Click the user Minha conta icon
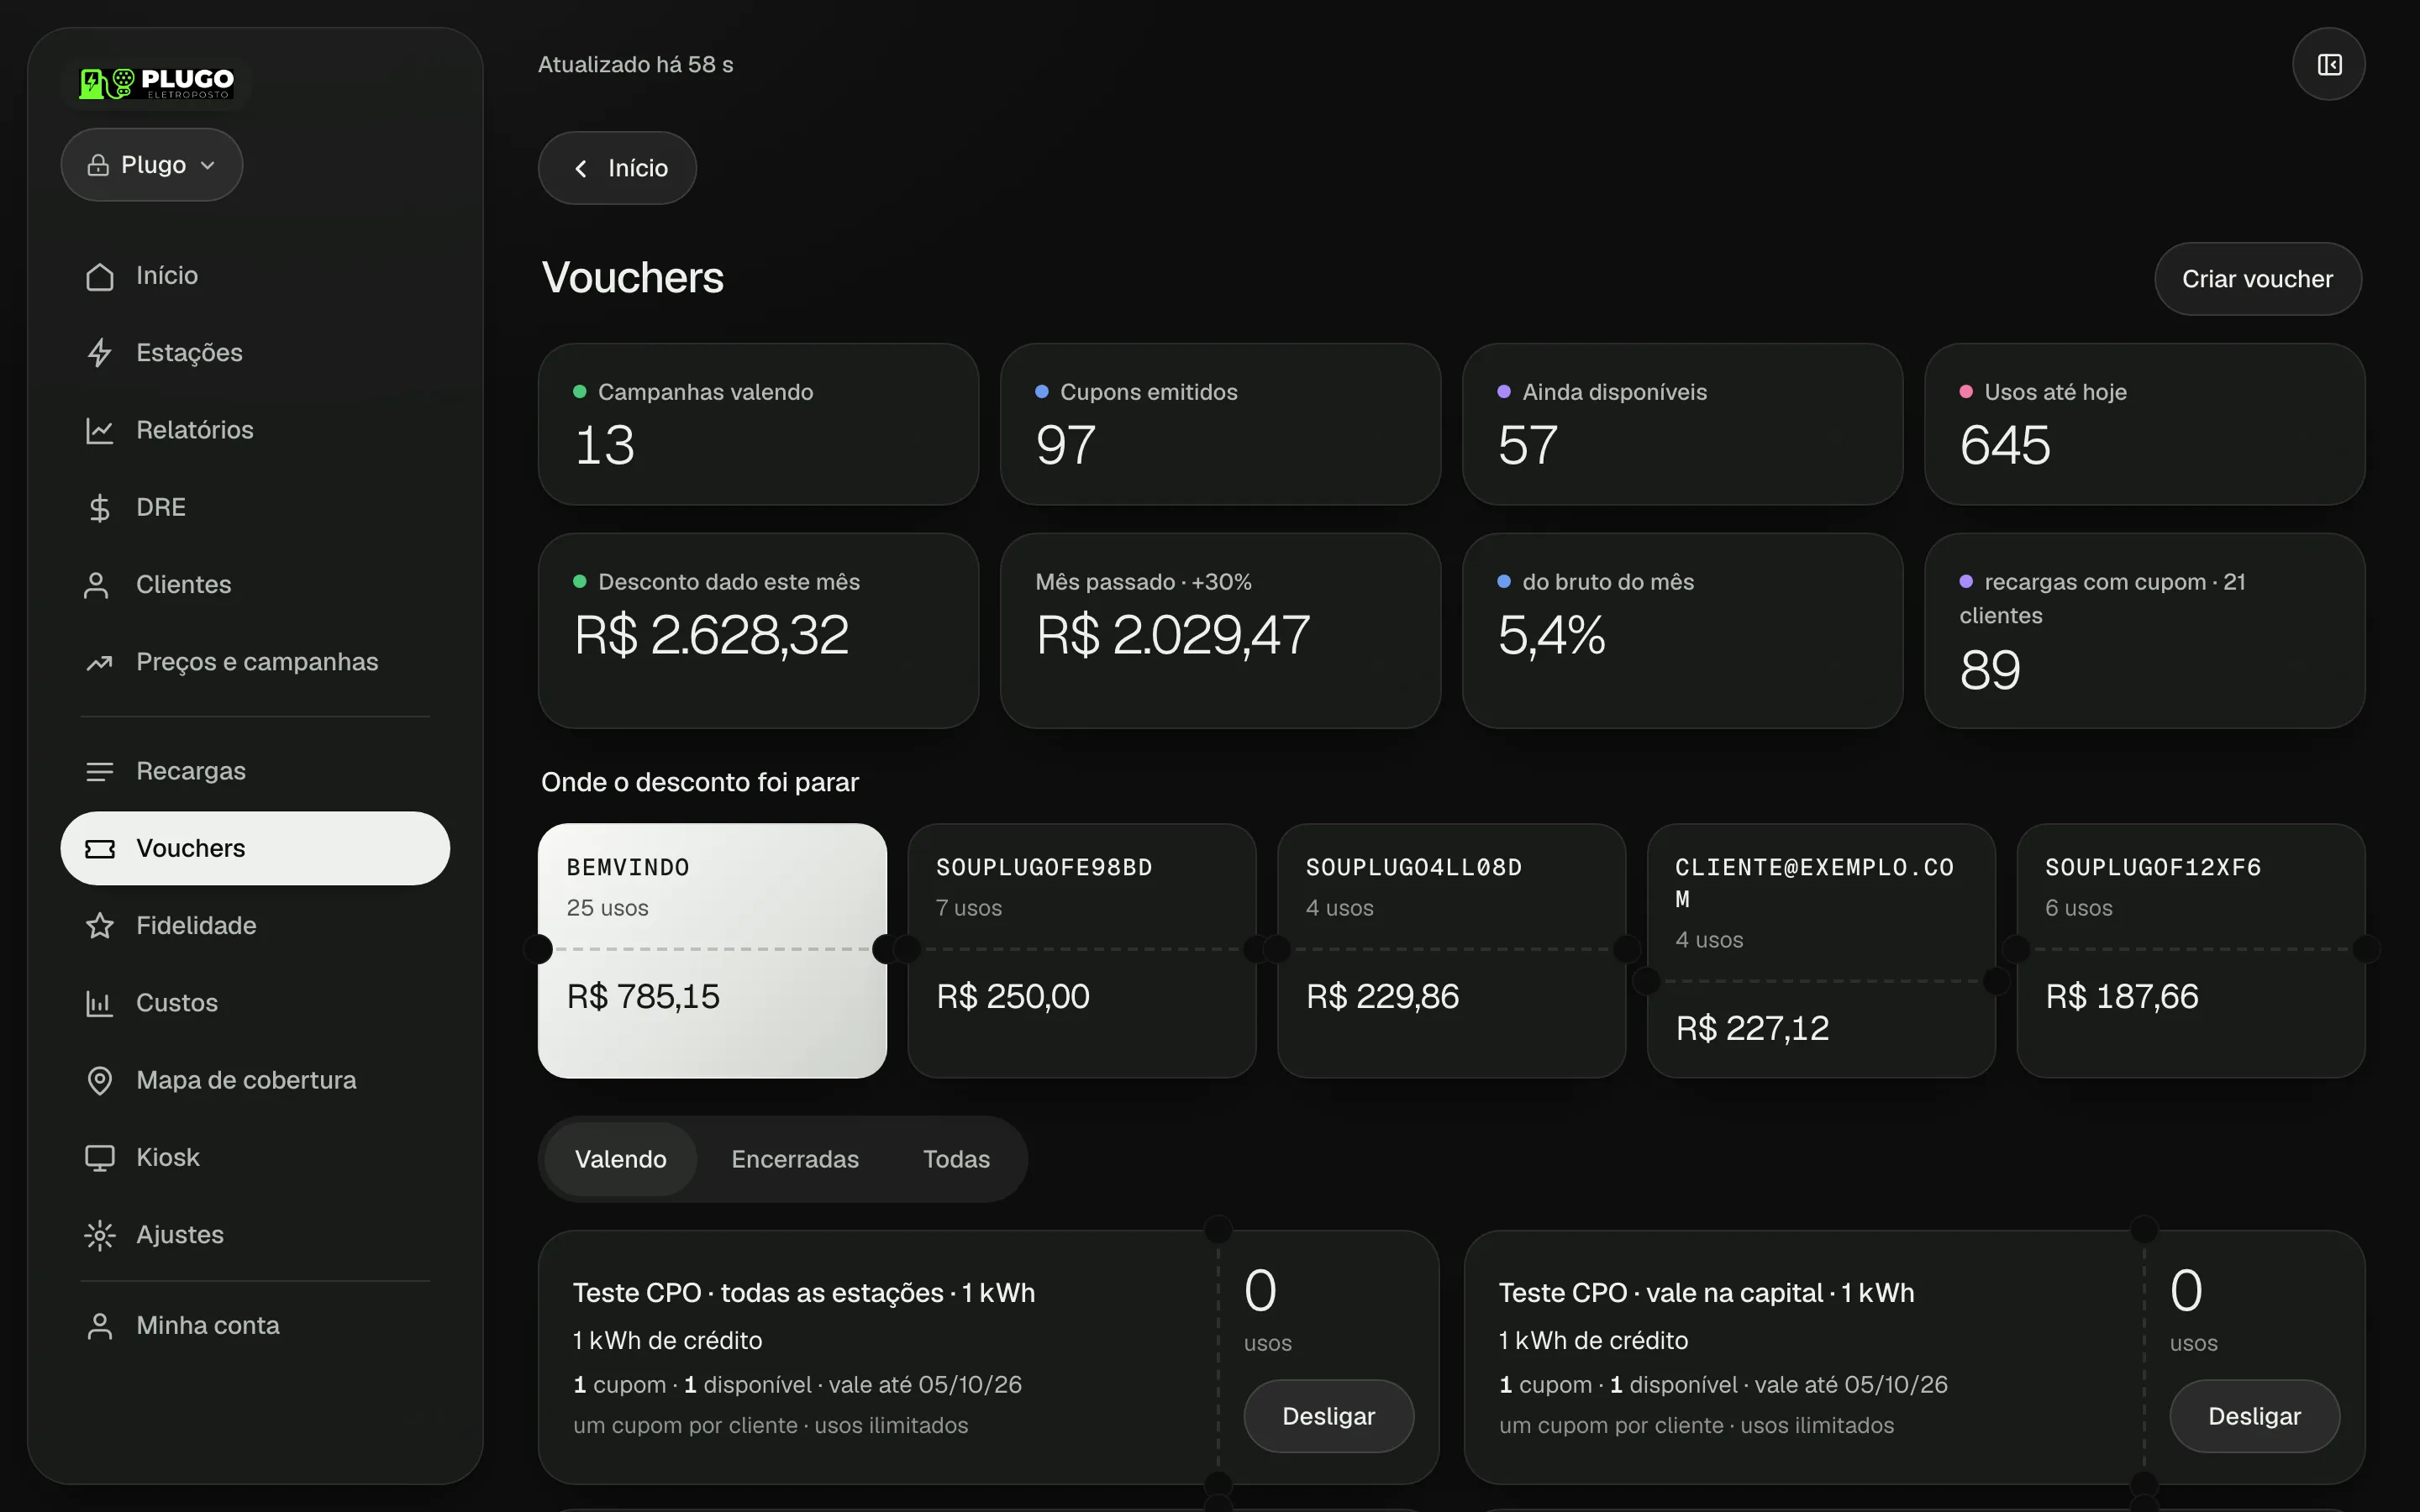This screenshot has height=1512, width=2420. coord(99,1326)
